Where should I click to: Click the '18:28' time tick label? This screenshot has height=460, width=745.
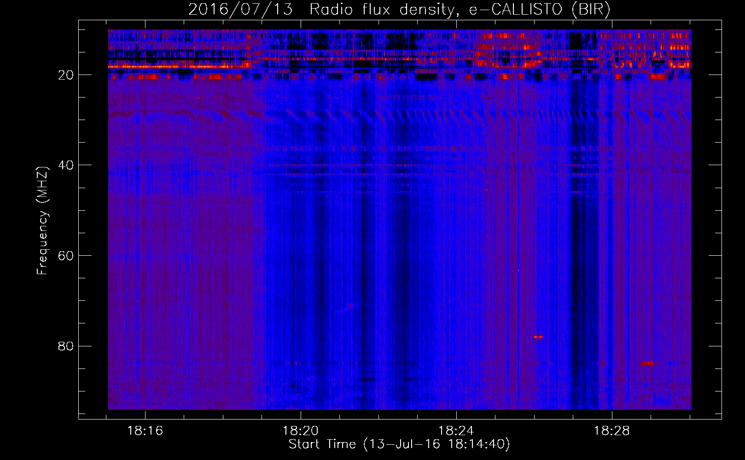(612, 431)
